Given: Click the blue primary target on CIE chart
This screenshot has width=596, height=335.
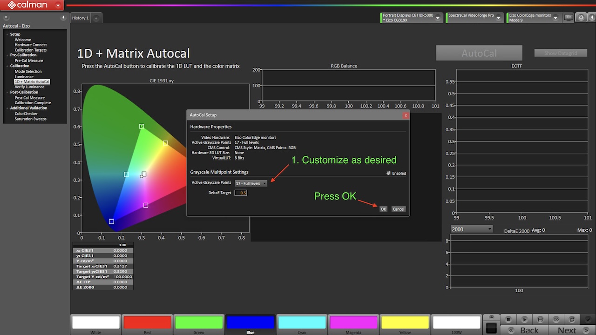Looking at the screenshot, I should coord(111,222).
